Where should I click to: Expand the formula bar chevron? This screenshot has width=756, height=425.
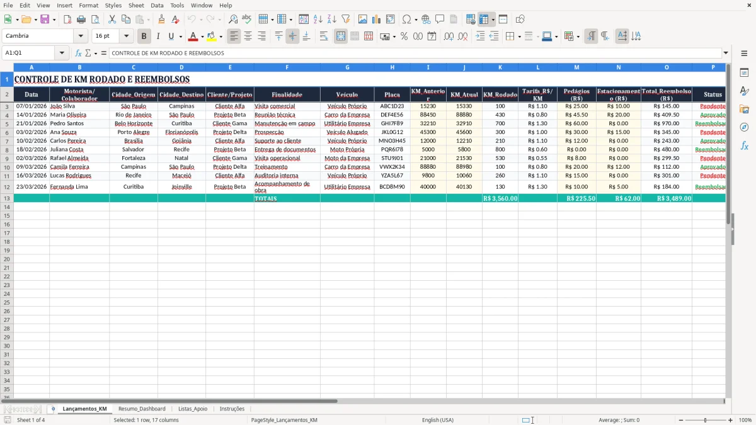pos(726,54)
